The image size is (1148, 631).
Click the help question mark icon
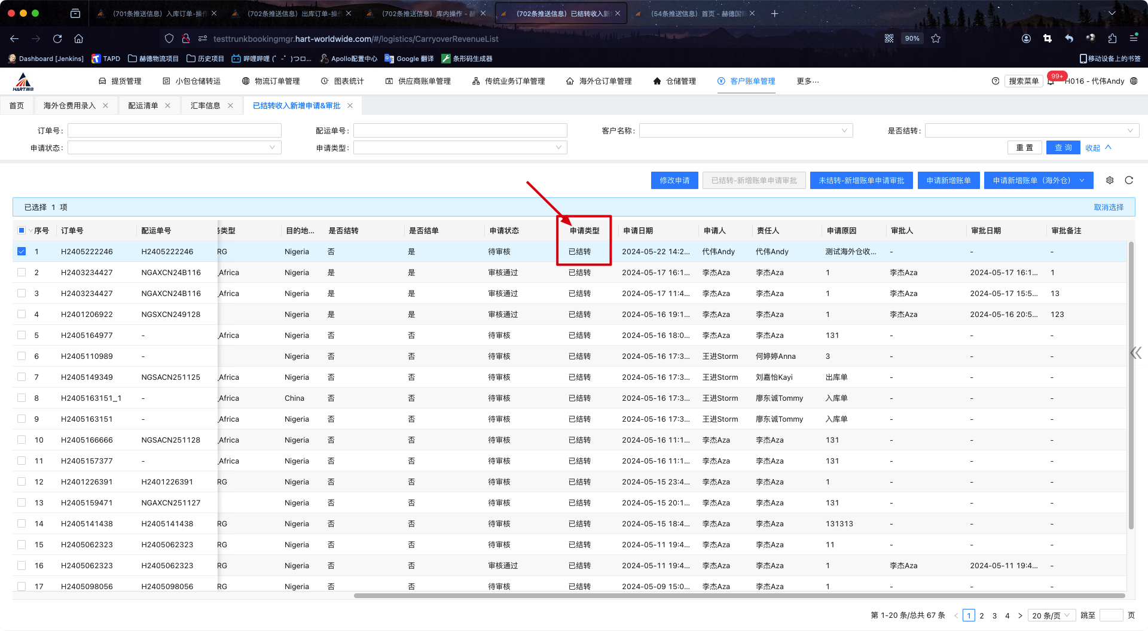point(996,81)
